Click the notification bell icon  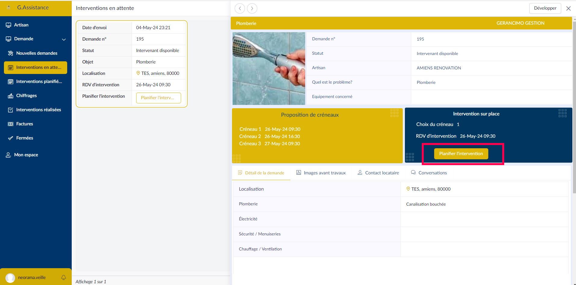coord(64,277)
